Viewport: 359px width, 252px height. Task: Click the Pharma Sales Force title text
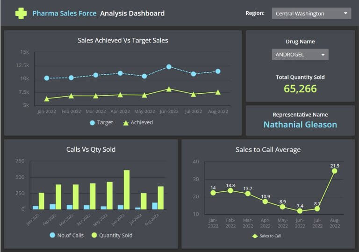point(65,14)
